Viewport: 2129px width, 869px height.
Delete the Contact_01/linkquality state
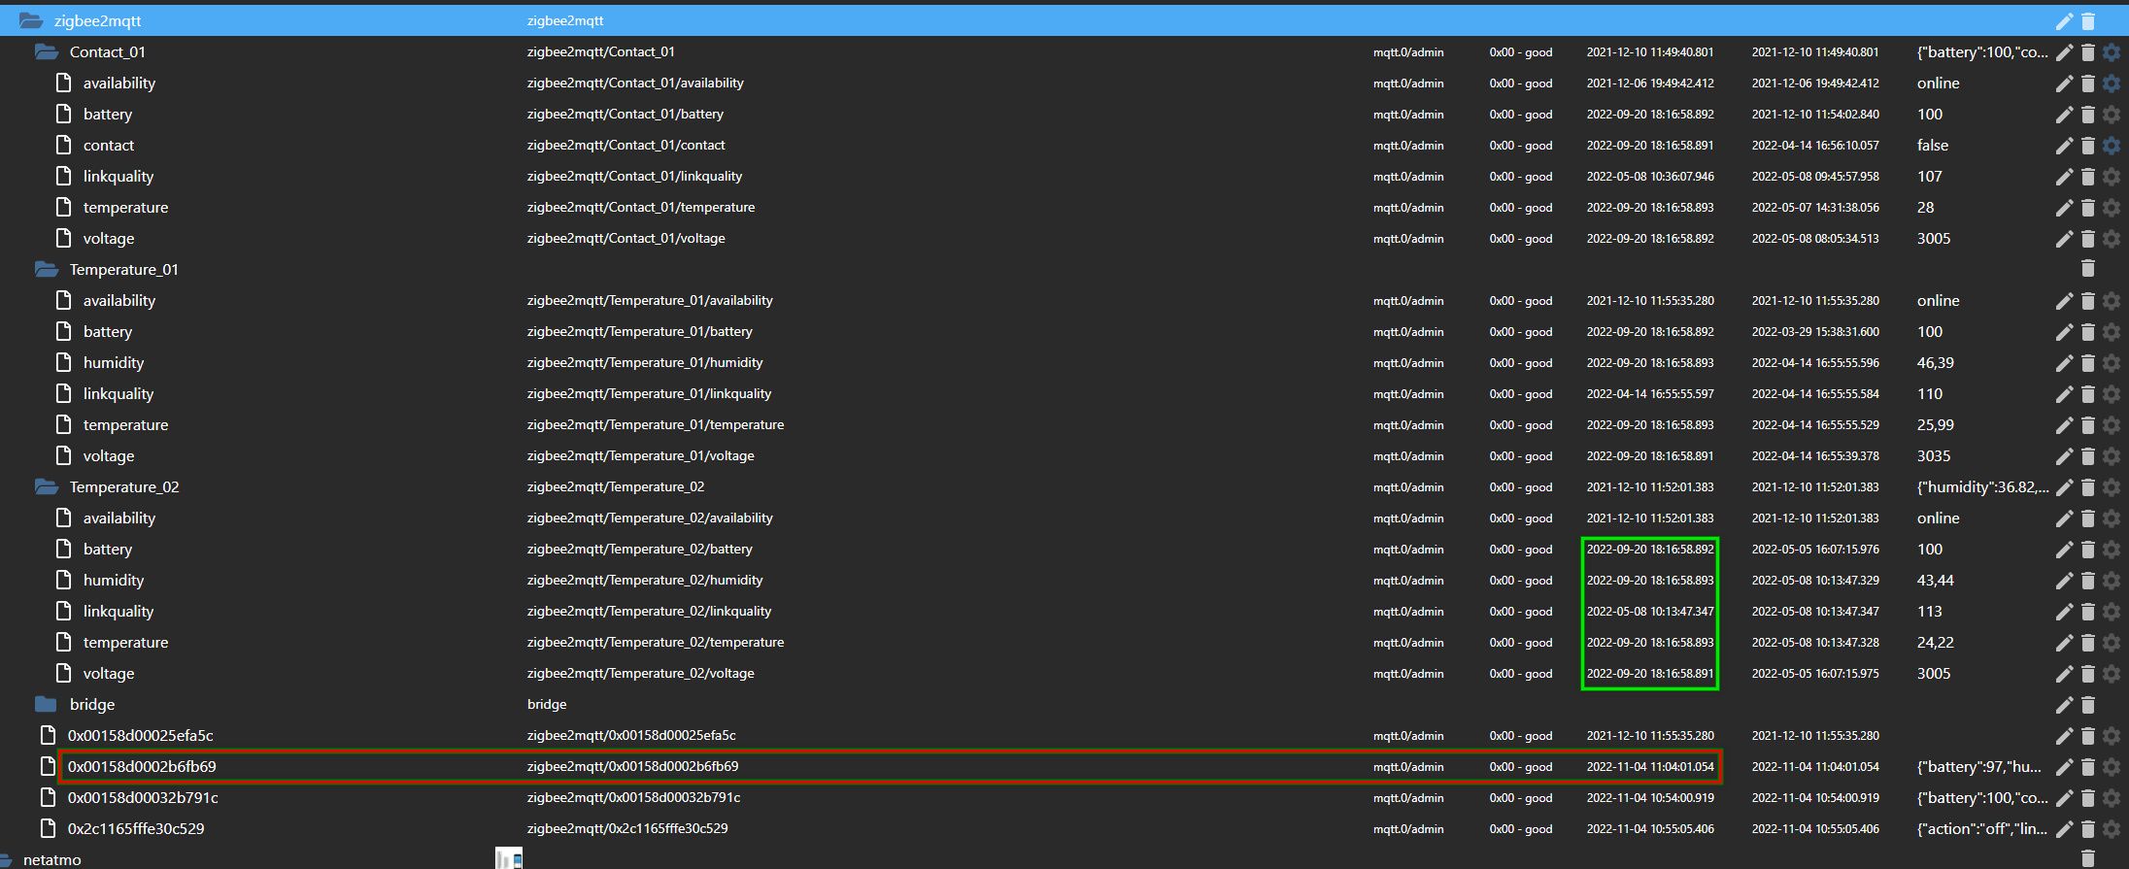(2088, 177)
